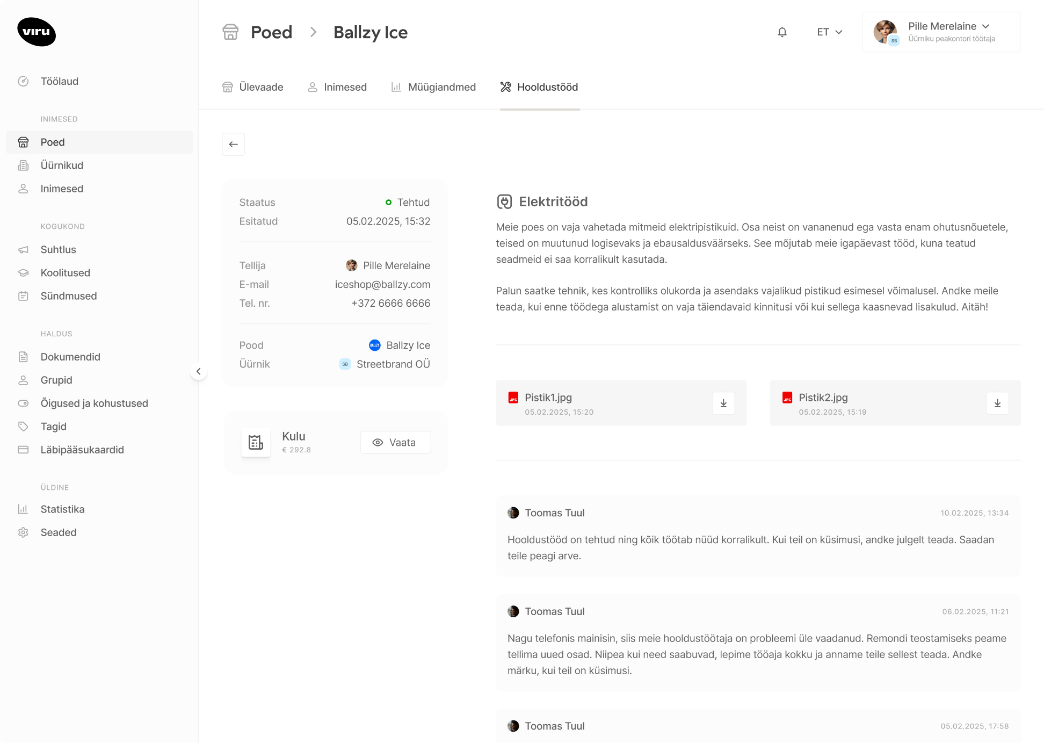This screenshot has height=743, width=1044.
Task: Collapse the sidebar with chevron handle
Action: coord(199,371)
